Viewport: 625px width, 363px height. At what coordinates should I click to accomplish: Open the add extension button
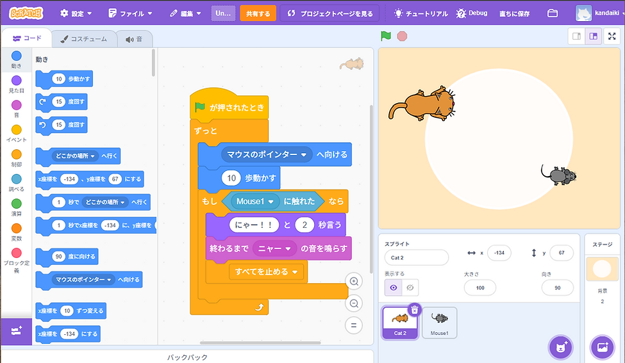pyautogui.click(x=16, y=331)
